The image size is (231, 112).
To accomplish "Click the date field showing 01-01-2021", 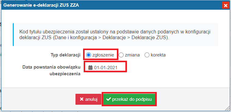I will click(106, 68).
